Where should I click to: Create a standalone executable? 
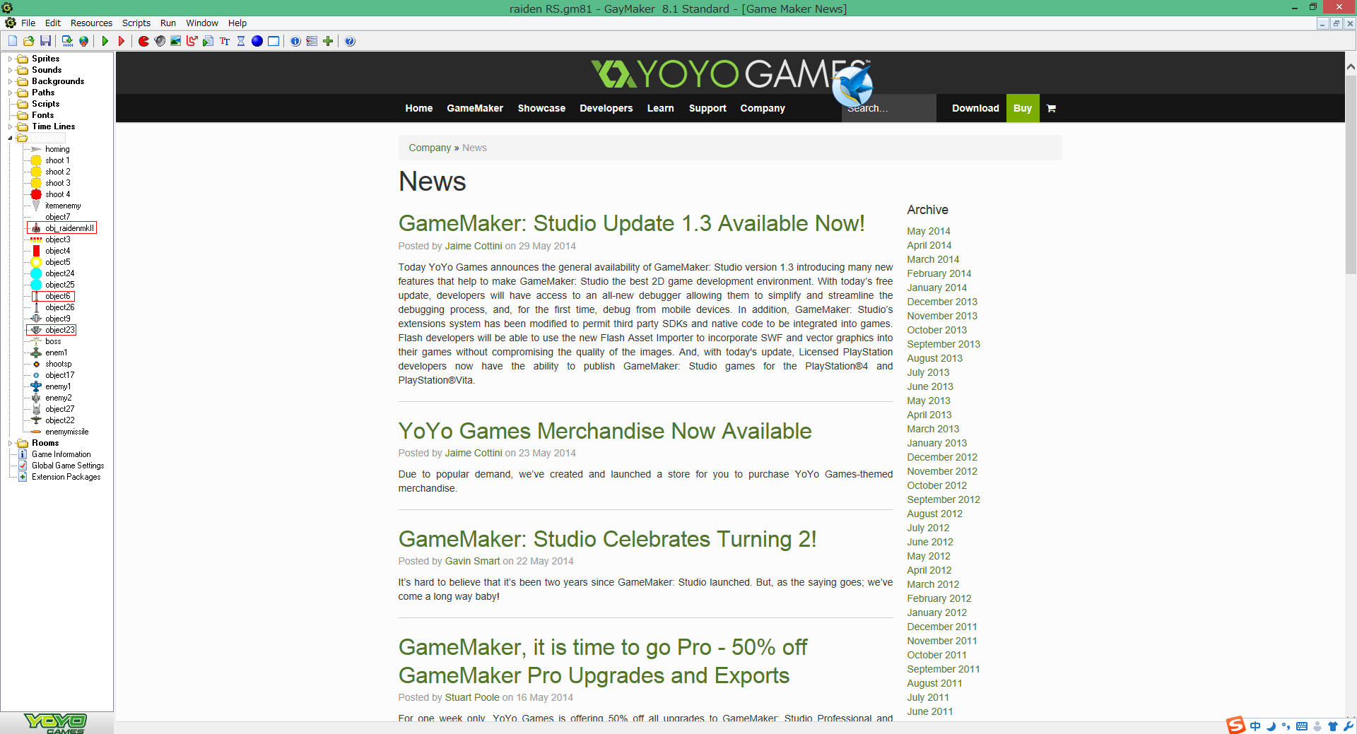point(67,41)
